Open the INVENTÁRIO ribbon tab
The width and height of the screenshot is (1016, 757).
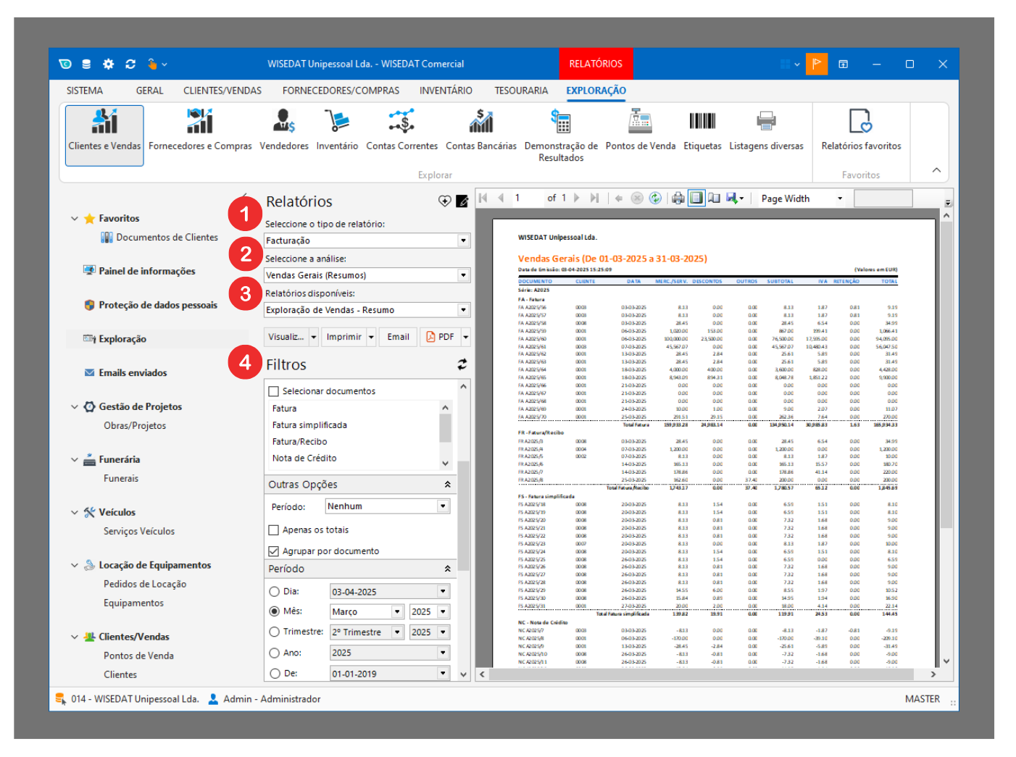(446, 91)
